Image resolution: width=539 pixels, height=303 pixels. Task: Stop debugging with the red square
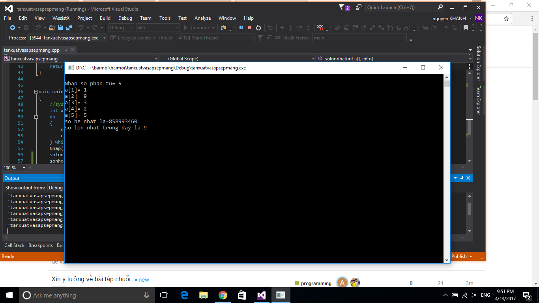click(250, 28)
